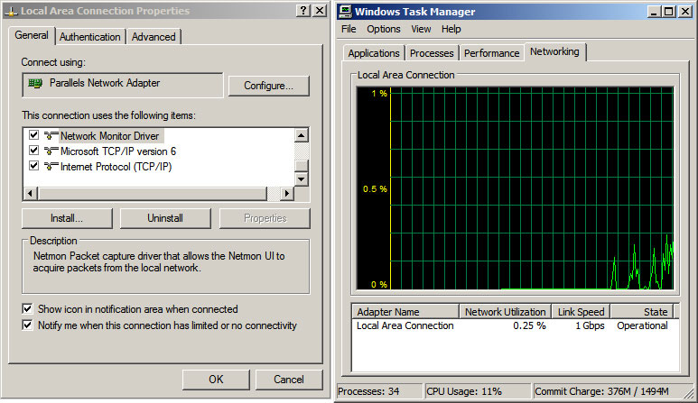Sort by Adapter Name column header
Image resolution: width=698 pixels, height=403 pixels.
coord(405,312)
